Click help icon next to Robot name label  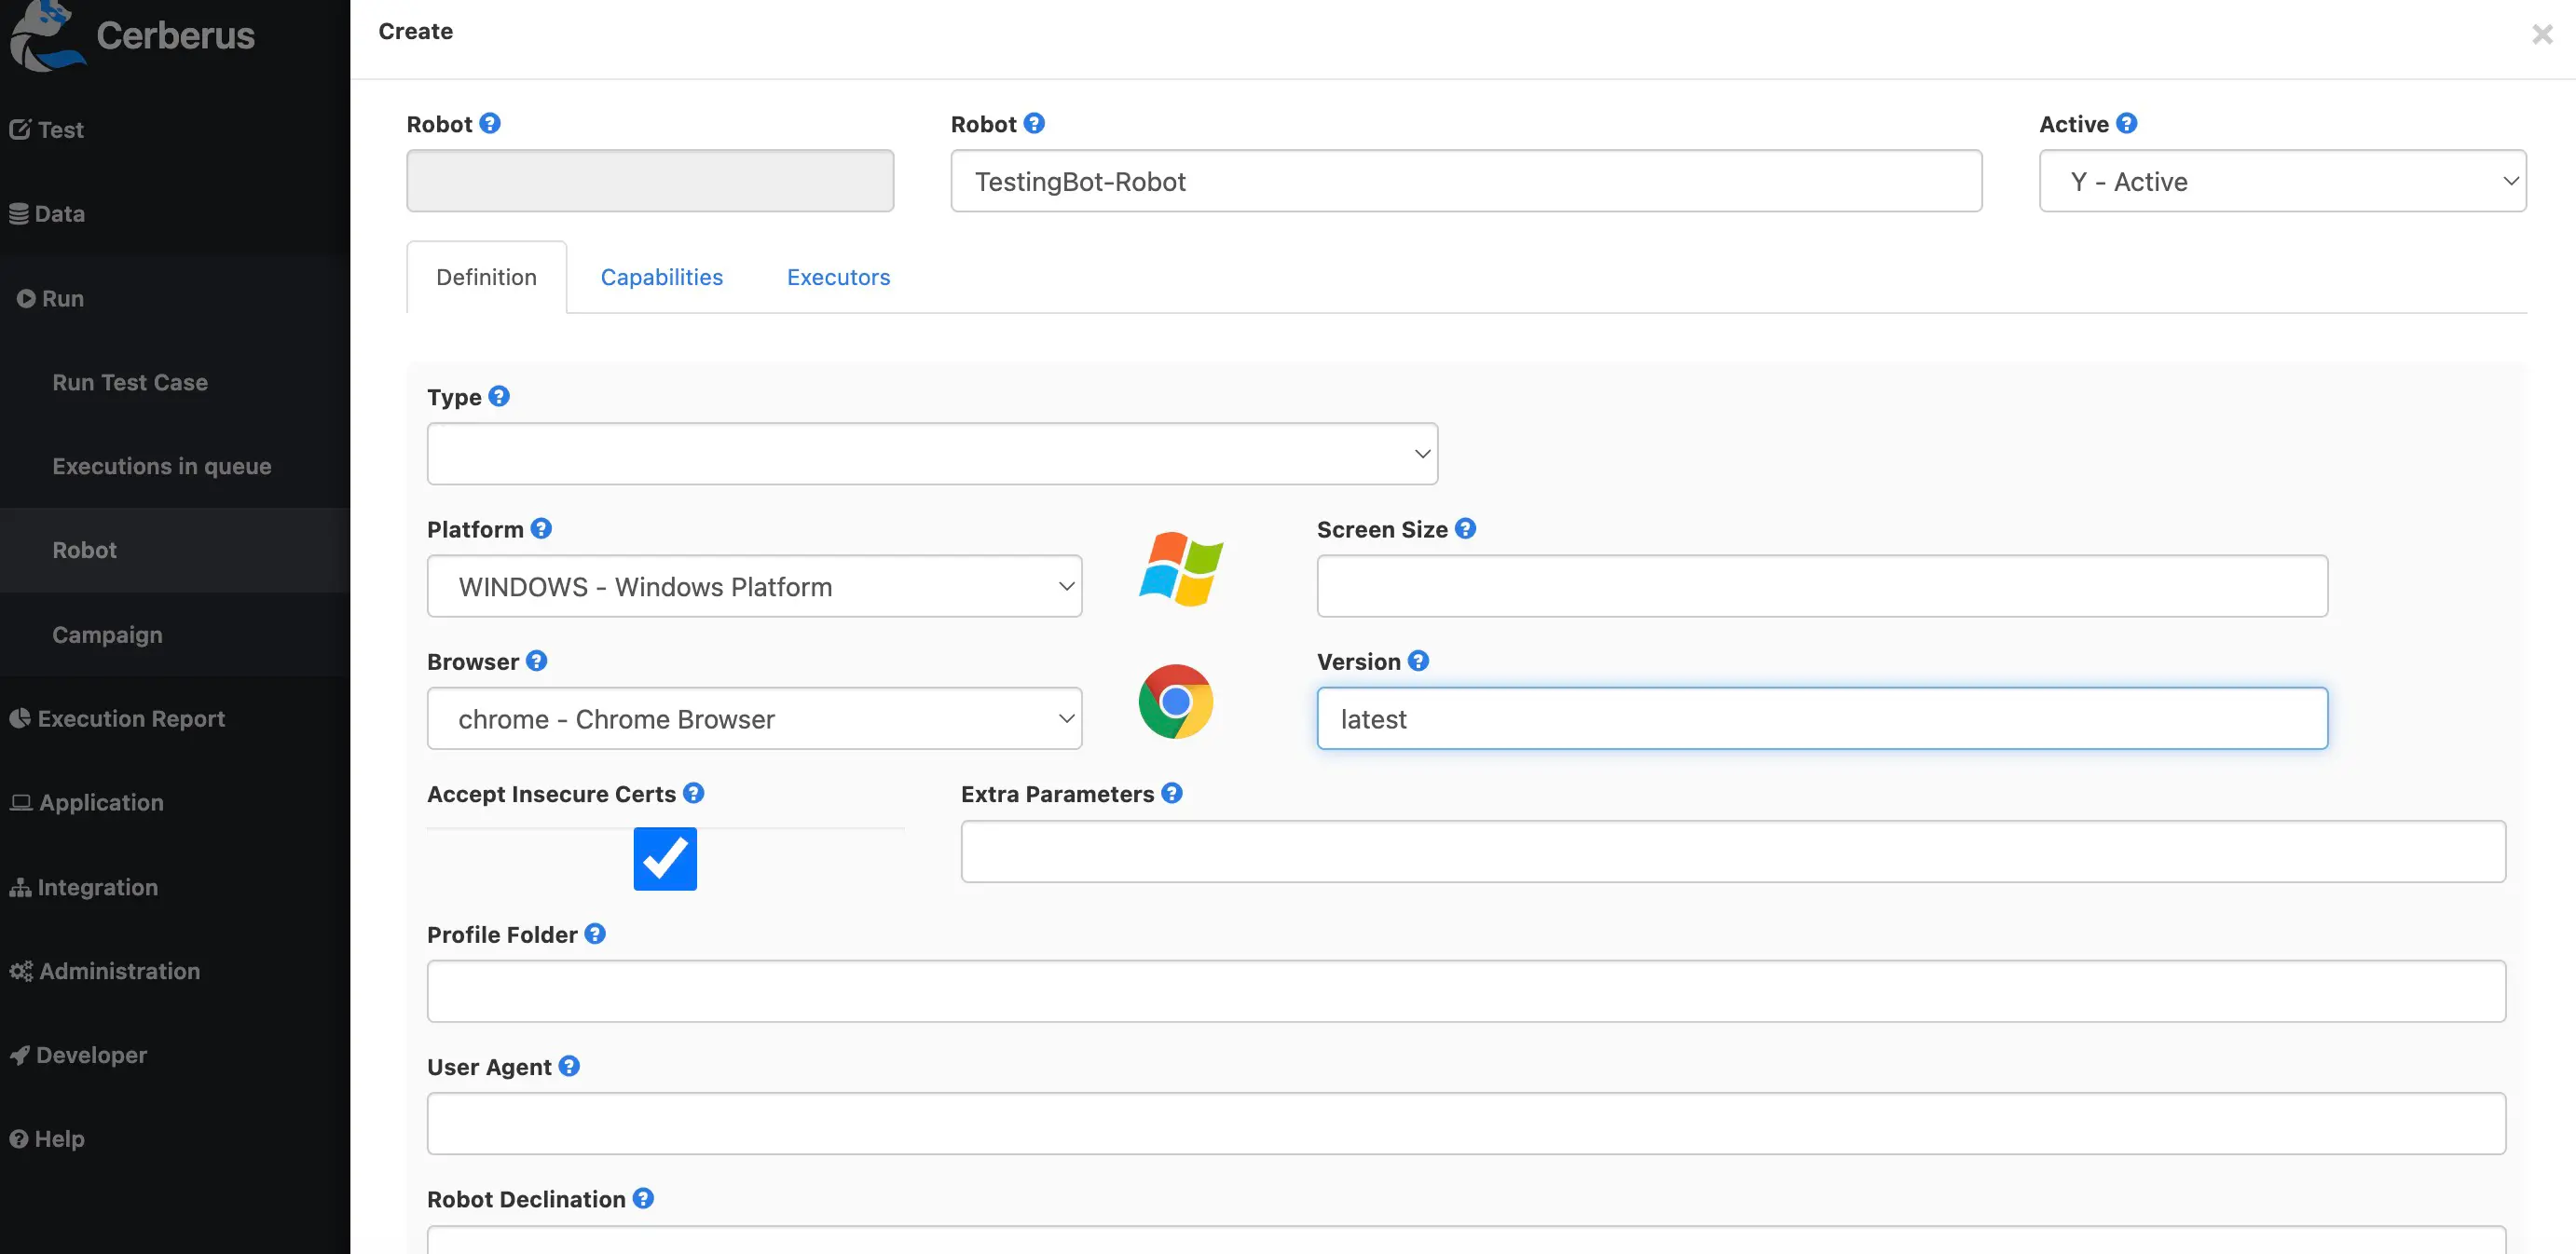pos(1034,123)
